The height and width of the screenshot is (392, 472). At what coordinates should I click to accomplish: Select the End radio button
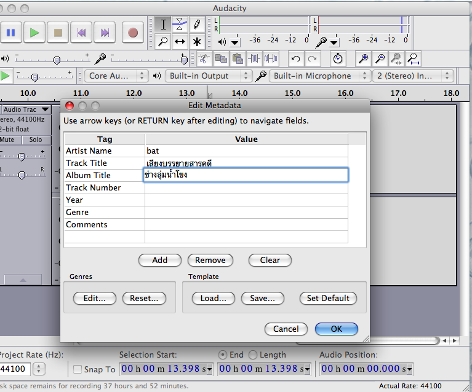(x=222, y=355)
